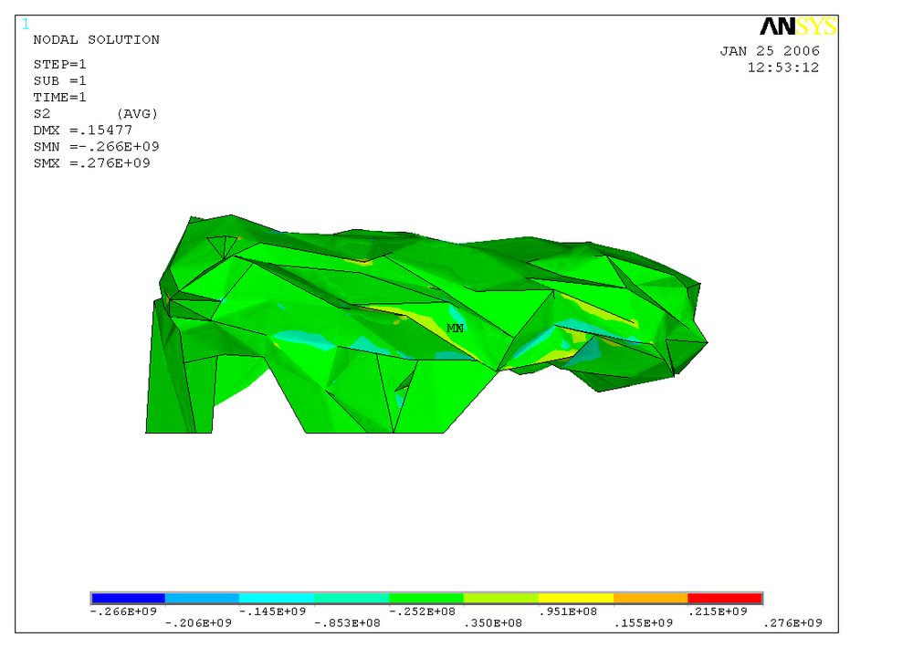Click the JAN 25 2006 date
This screenshot has width=913, height=648.
pos(770,51)
